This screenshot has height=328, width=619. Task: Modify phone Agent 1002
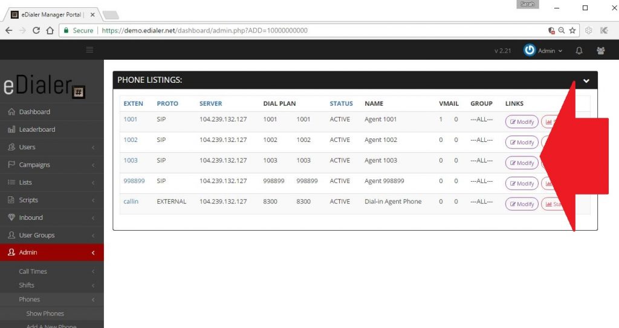[x=522, y=143]
